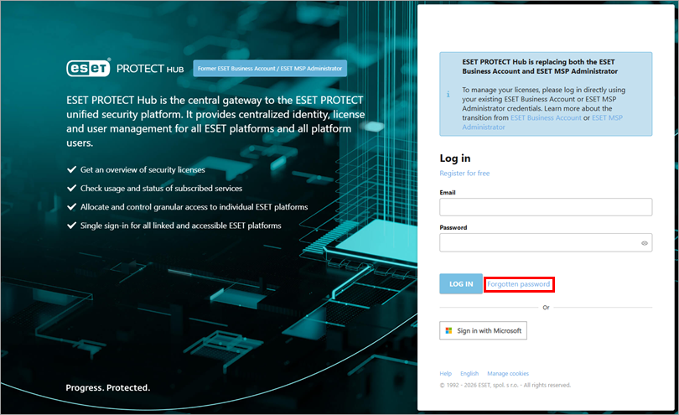Focus the Email input field
Screen dimensions: 679x415
[546, 207]
